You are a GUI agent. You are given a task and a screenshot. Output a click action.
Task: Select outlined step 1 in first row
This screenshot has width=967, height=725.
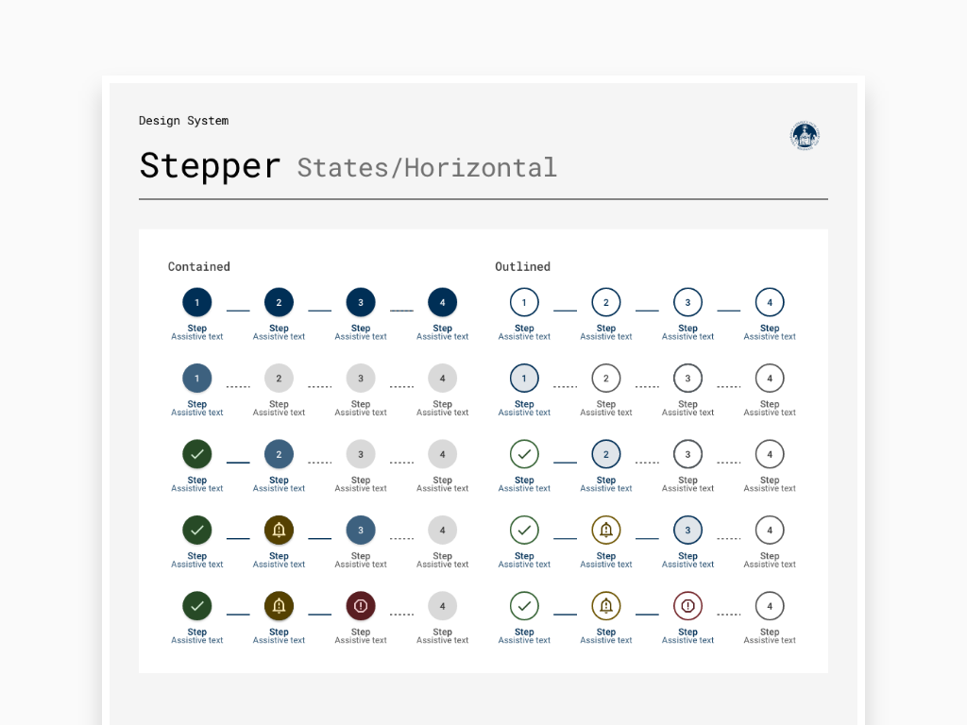[x=524, y=303]
